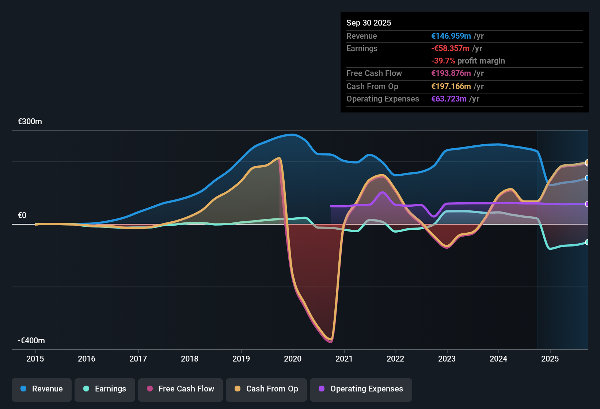Select the 2020 year label
Image resolution: width=600 pixels, height=409 pixels.
(x=293, y=359)
